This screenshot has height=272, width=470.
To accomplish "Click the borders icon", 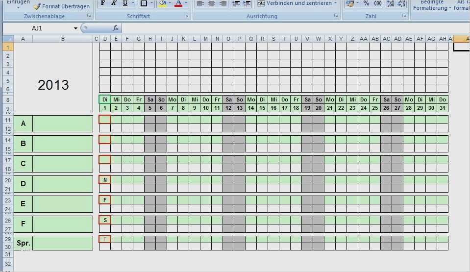I will coord(143,3).
